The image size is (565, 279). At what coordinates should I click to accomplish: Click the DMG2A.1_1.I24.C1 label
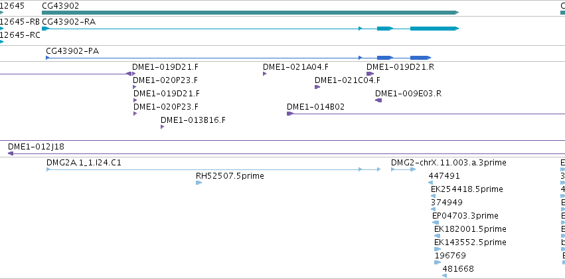coord(84,163)
